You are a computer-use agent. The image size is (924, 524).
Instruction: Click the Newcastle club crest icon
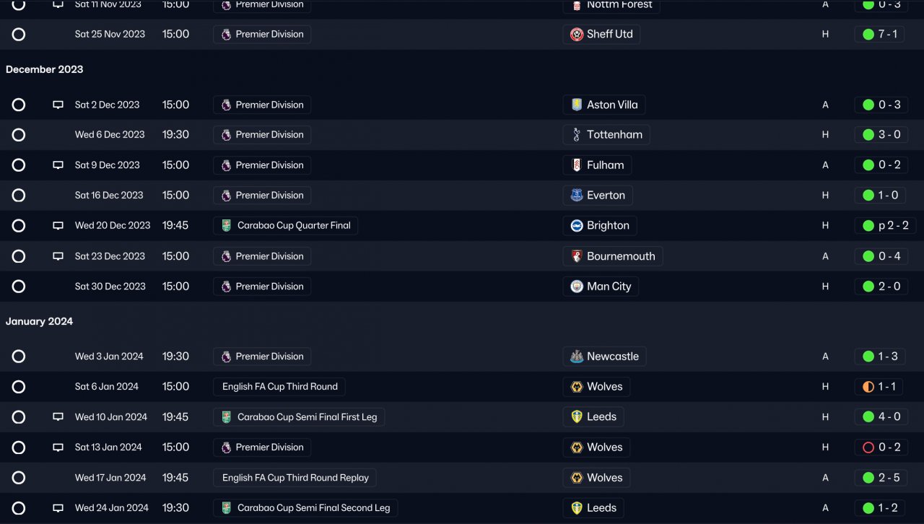[576, 357]
